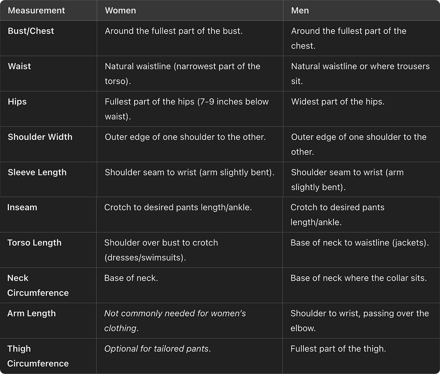
Task: Select the 'Not commonly needed for women's clothing' cell
Action: click(x=175, y=321)
